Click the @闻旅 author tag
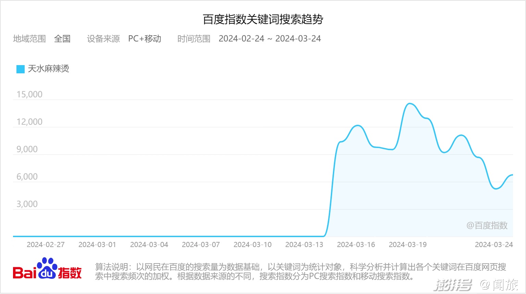 pos(499,284)
